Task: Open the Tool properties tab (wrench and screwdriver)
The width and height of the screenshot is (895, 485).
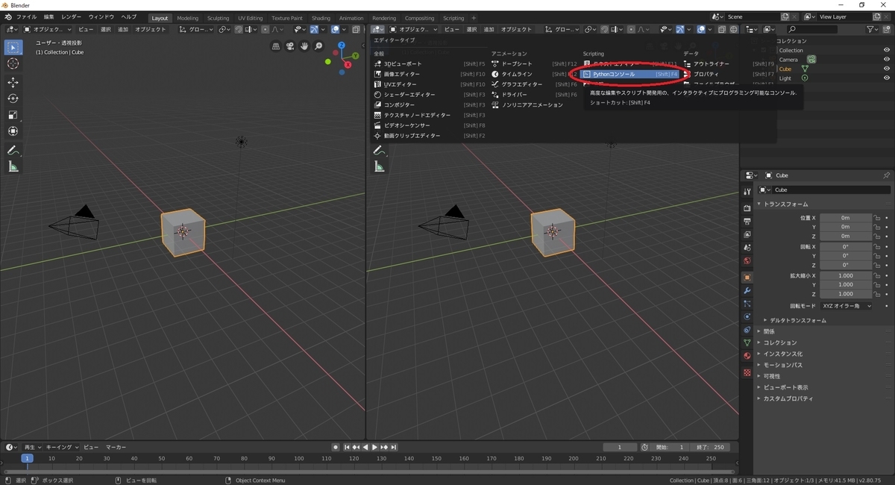Action: tap(747, 192)
